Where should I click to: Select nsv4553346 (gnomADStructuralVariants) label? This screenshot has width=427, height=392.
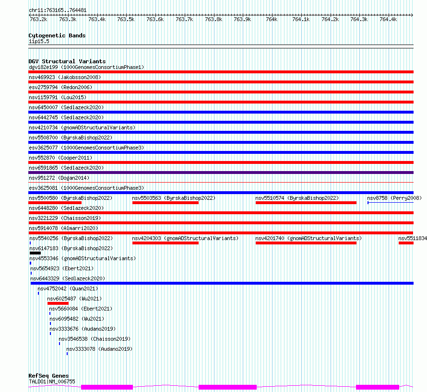point(83,258)
